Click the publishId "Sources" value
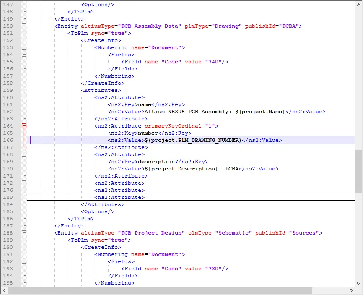The image size is (363, 295). [x=304, y=233]
